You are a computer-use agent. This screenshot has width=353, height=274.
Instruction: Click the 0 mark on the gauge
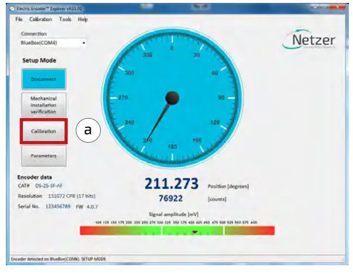coord(172,48)
